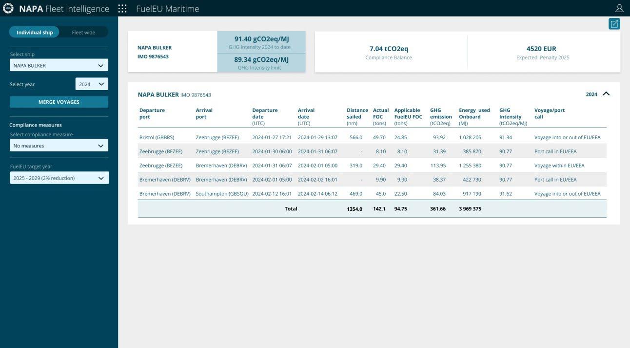Click the Actual FOC column header
Screen dimensions: 630x348
click(x=381, y=117)
